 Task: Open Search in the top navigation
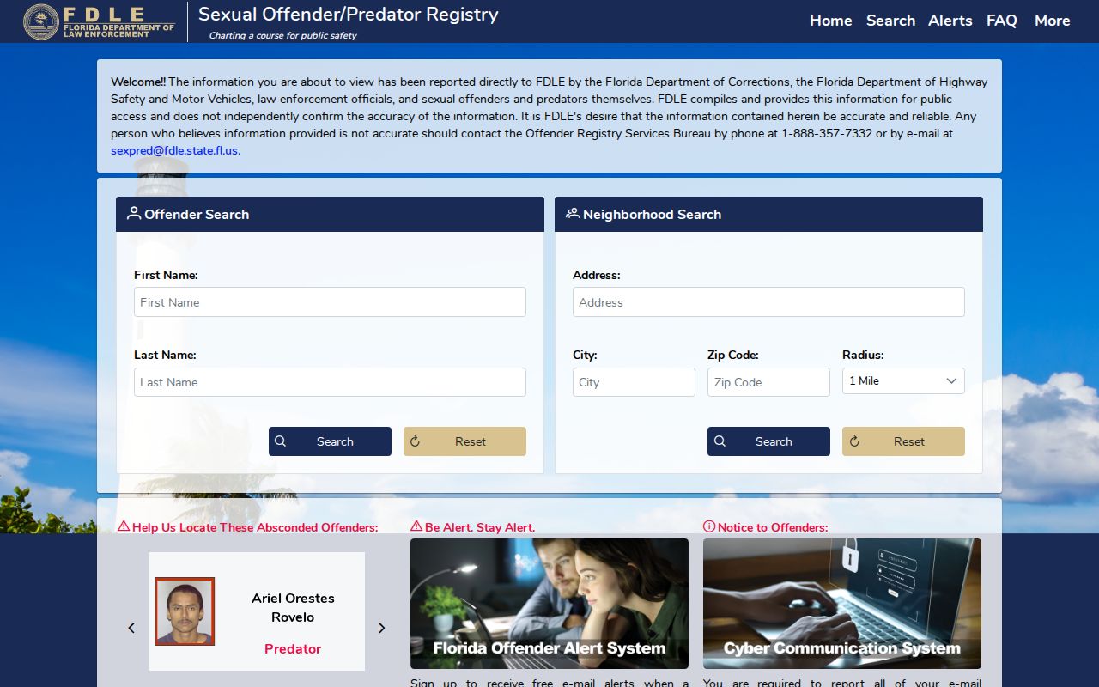coord(890,21)
